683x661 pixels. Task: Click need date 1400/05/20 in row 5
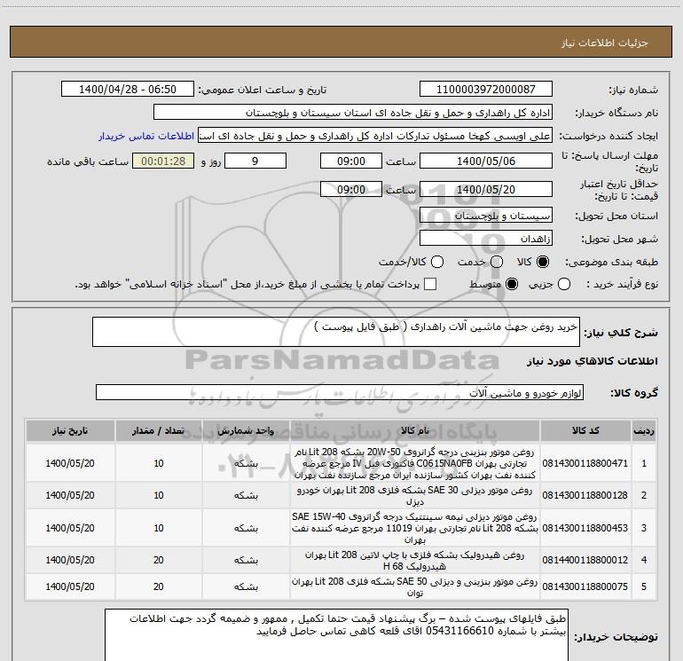point(70,587)
